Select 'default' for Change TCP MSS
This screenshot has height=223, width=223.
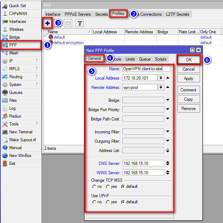pyautogui.click(x=123, y=187)
